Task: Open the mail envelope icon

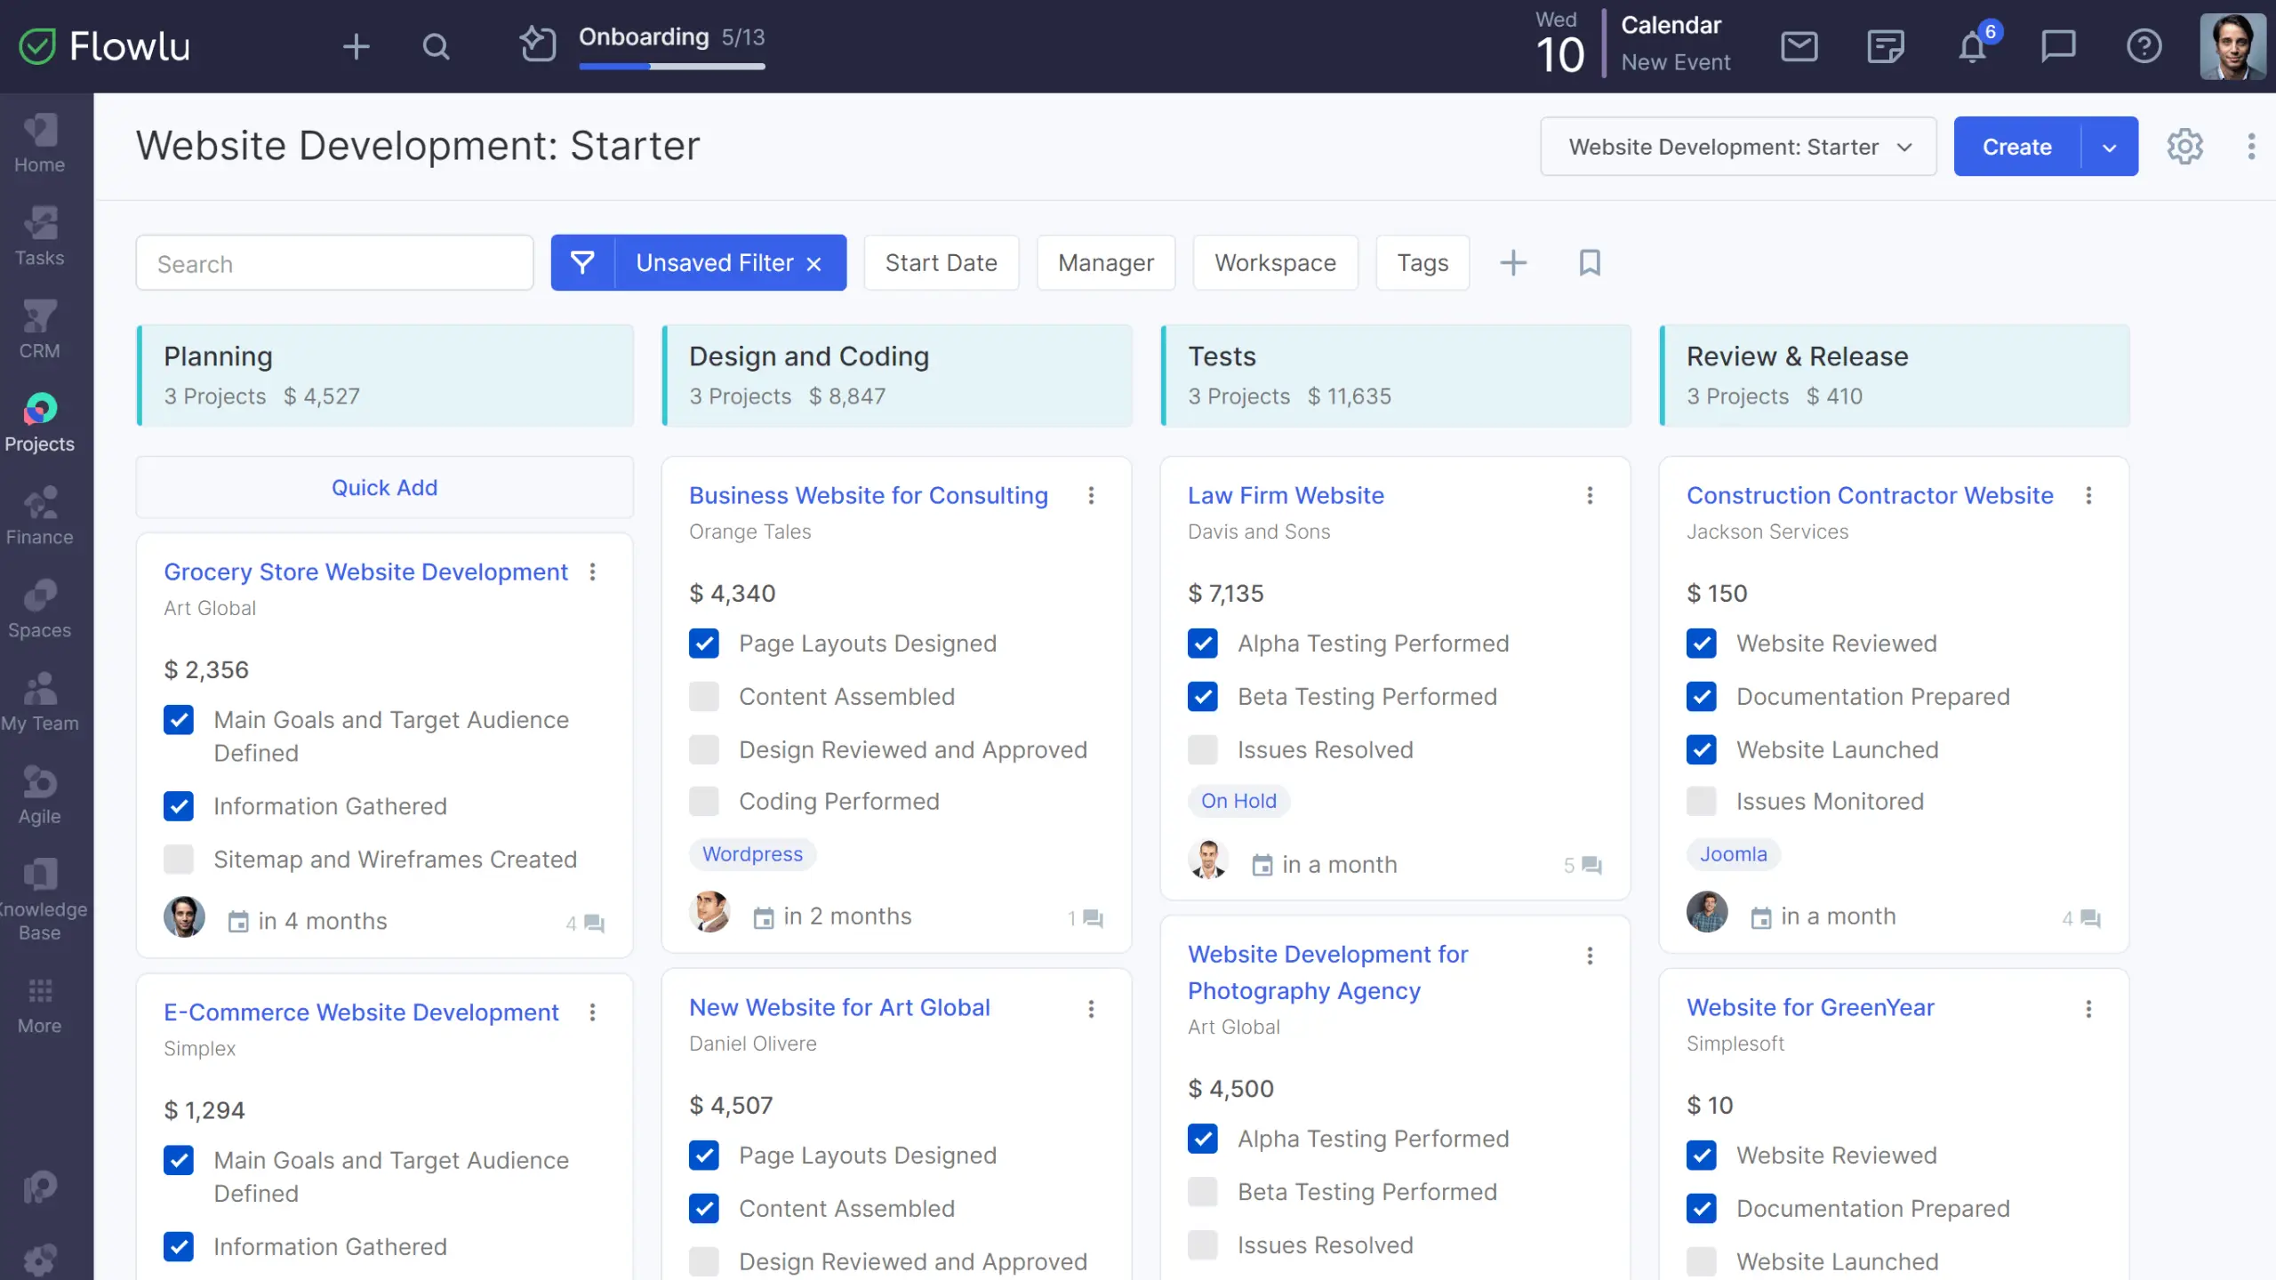Action: 1799,46
